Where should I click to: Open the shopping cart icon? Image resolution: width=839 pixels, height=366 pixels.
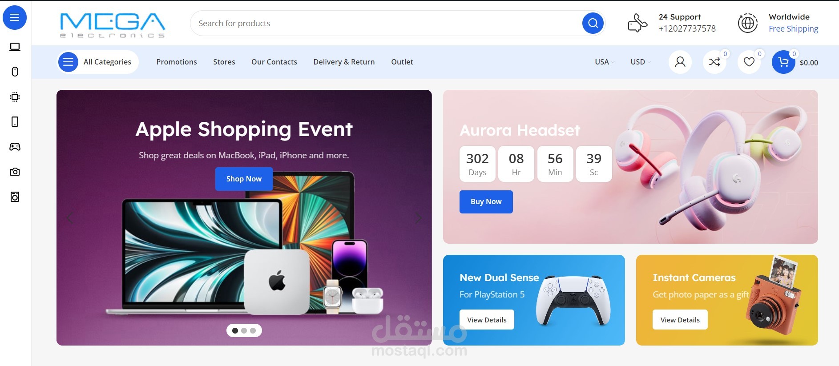pyautogui.click(x=783, y=62)
